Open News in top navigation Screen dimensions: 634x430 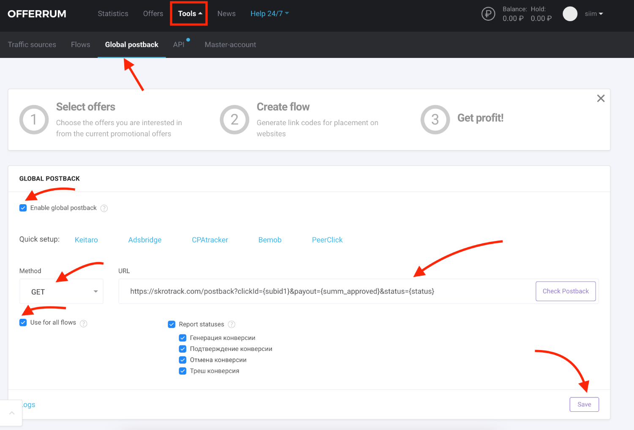tap(227, 14)
